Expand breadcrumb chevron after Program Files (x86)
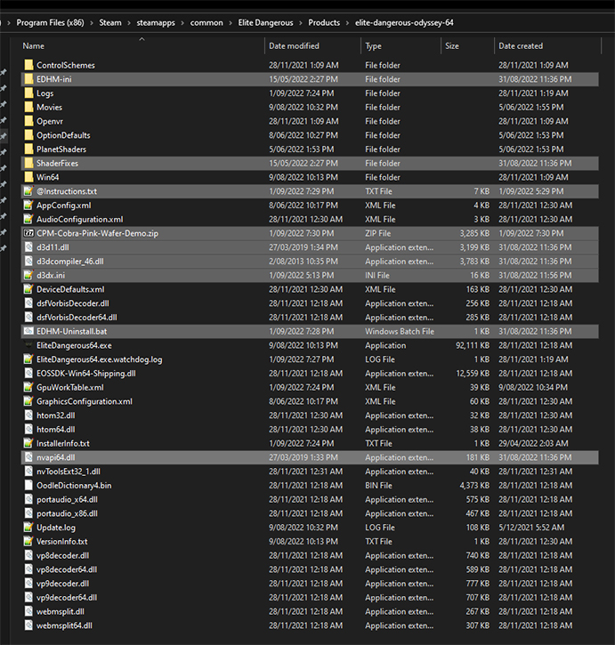Image resolution: width=615 pixels, height=645 pixels. pos(92,22)
